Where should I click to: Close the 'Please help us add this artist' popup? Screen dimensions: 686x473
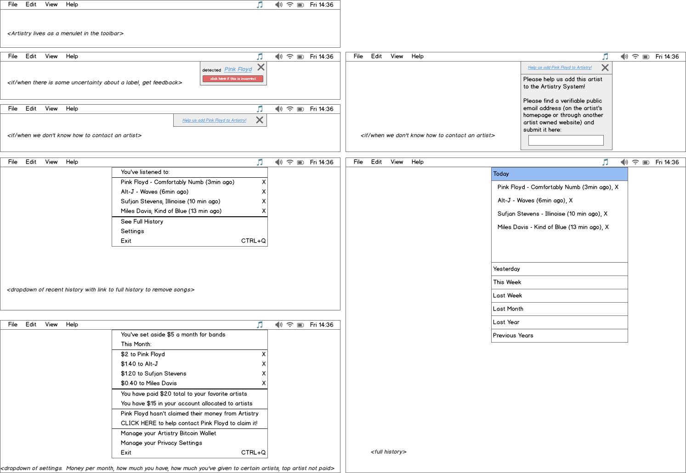point(605,68)
